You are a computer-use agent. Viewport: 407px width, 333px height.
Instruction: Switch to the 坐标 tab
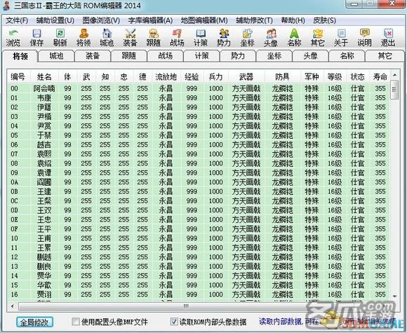coord(274,56)
